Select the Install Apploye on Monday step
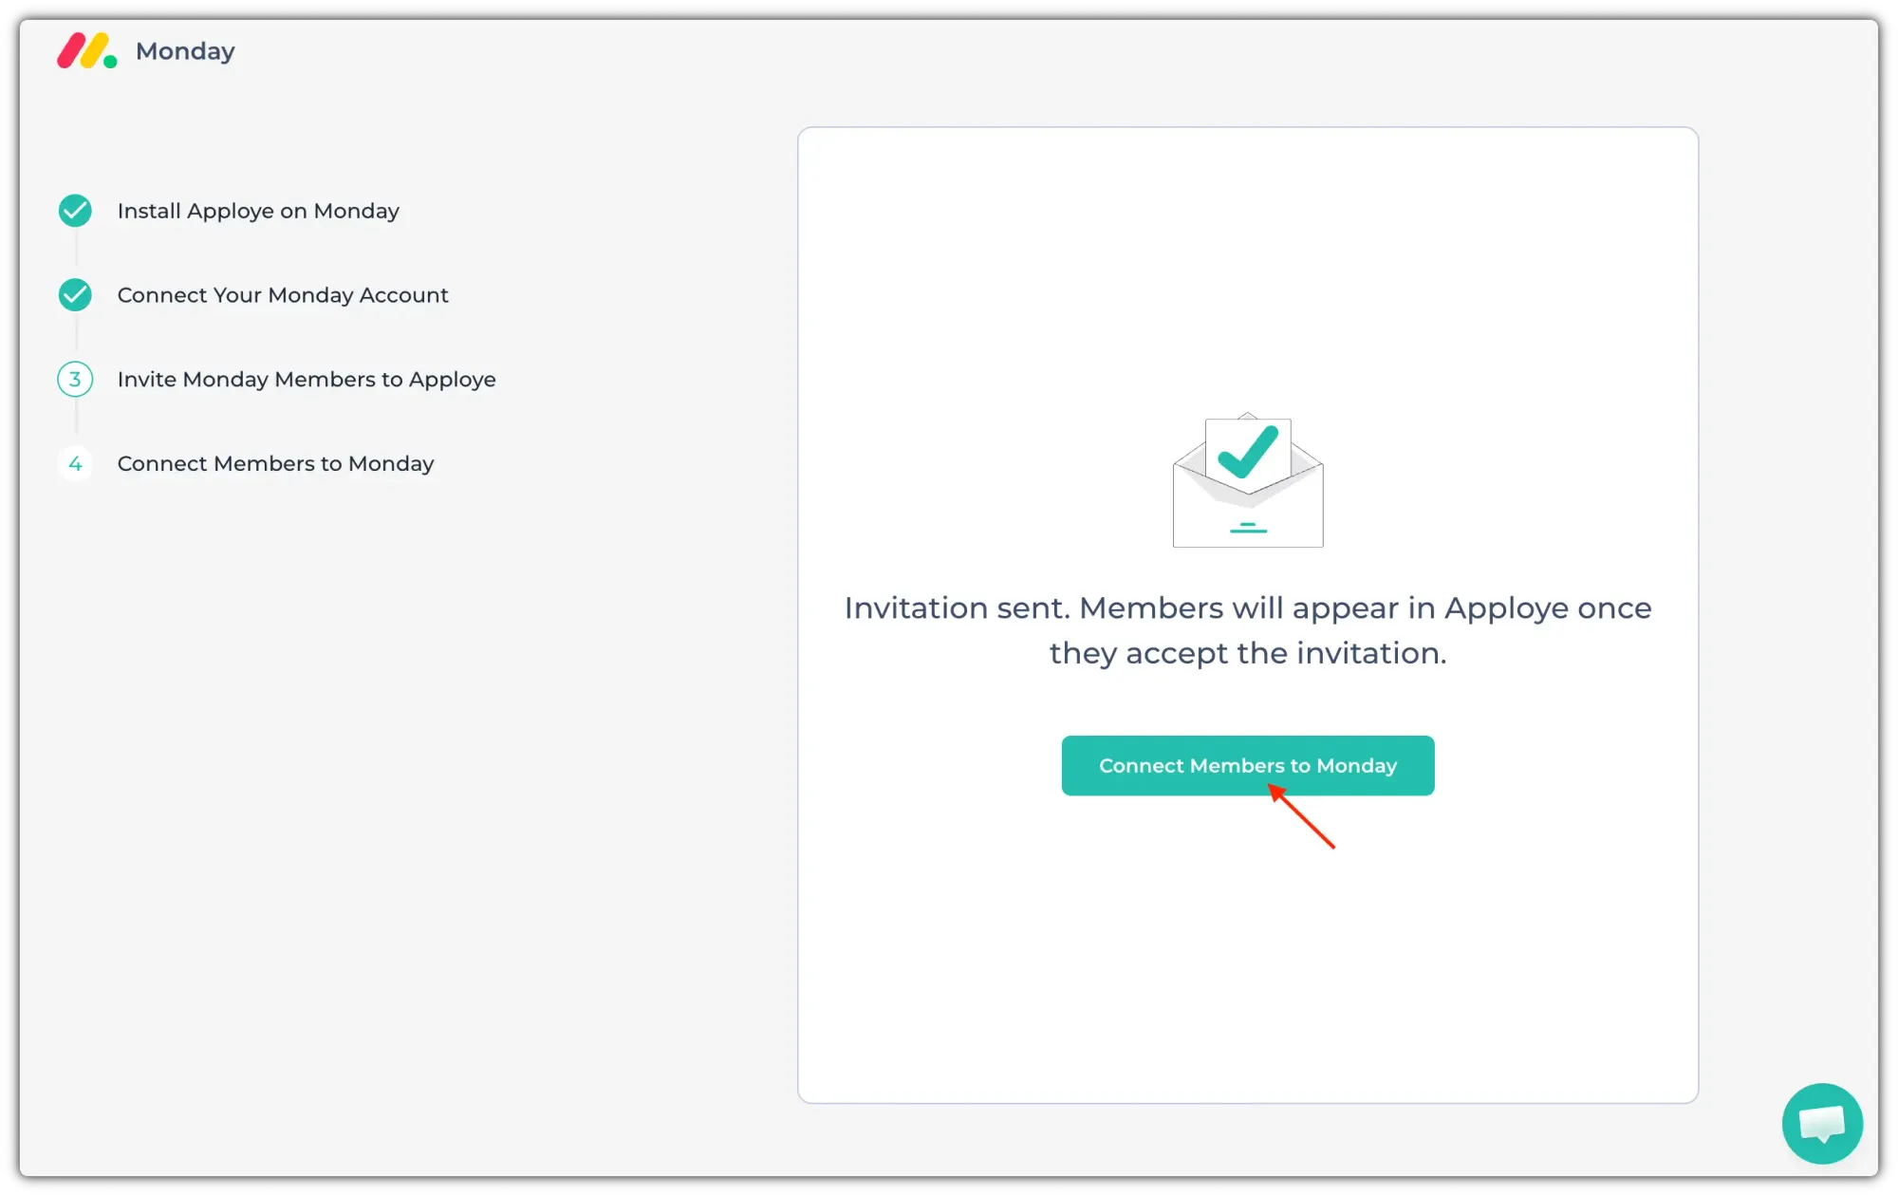Viewport: 1898px width, 1196px height. 258,211
